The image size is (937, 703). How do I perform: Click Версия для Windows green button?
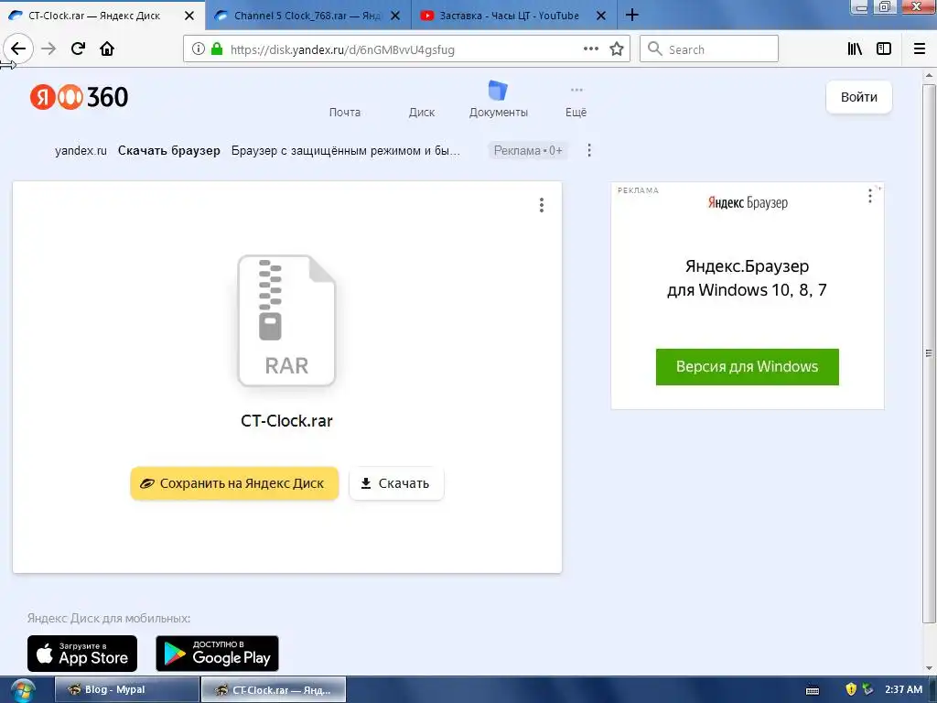pyautogui.click(x=747, y=366)
